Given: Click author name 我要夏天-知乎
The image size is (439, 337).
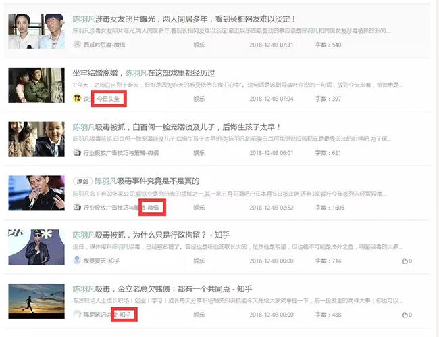Looking at the screenshot, I should point(101,261).
